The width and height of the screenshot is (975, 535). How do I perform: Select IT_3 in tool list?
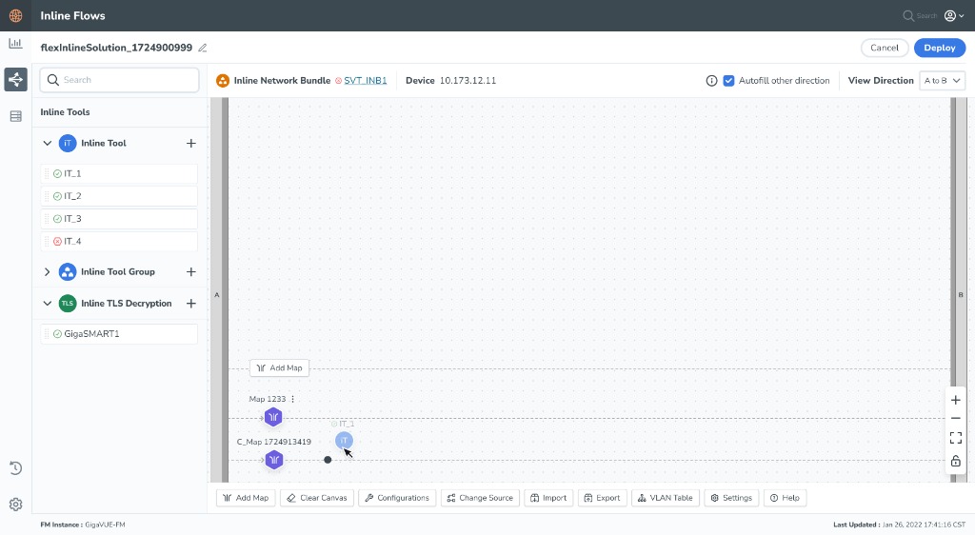[119, 219]
